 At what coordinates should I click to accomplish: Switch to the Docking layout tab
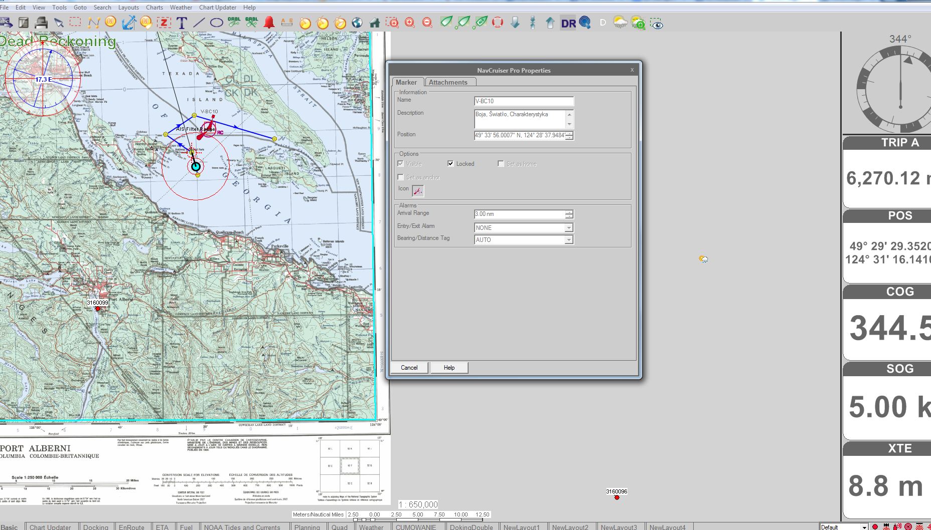[95, 527]
